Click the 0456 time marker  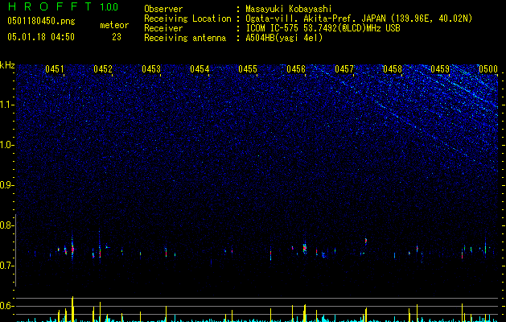tap(296, 69)
